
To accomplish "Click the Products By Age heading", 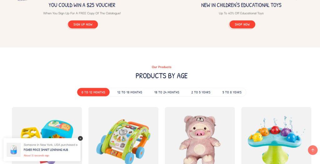I will coord(162,76).
